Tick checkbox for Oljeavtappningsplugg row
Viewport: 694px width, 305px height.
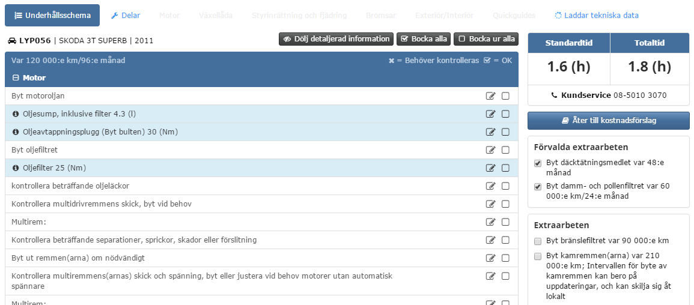505,131
